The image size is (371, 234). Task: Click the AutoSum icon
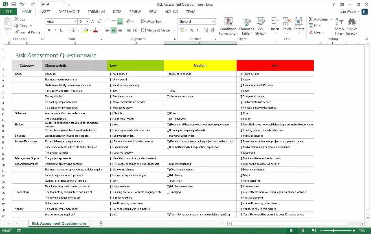[319, 19]
